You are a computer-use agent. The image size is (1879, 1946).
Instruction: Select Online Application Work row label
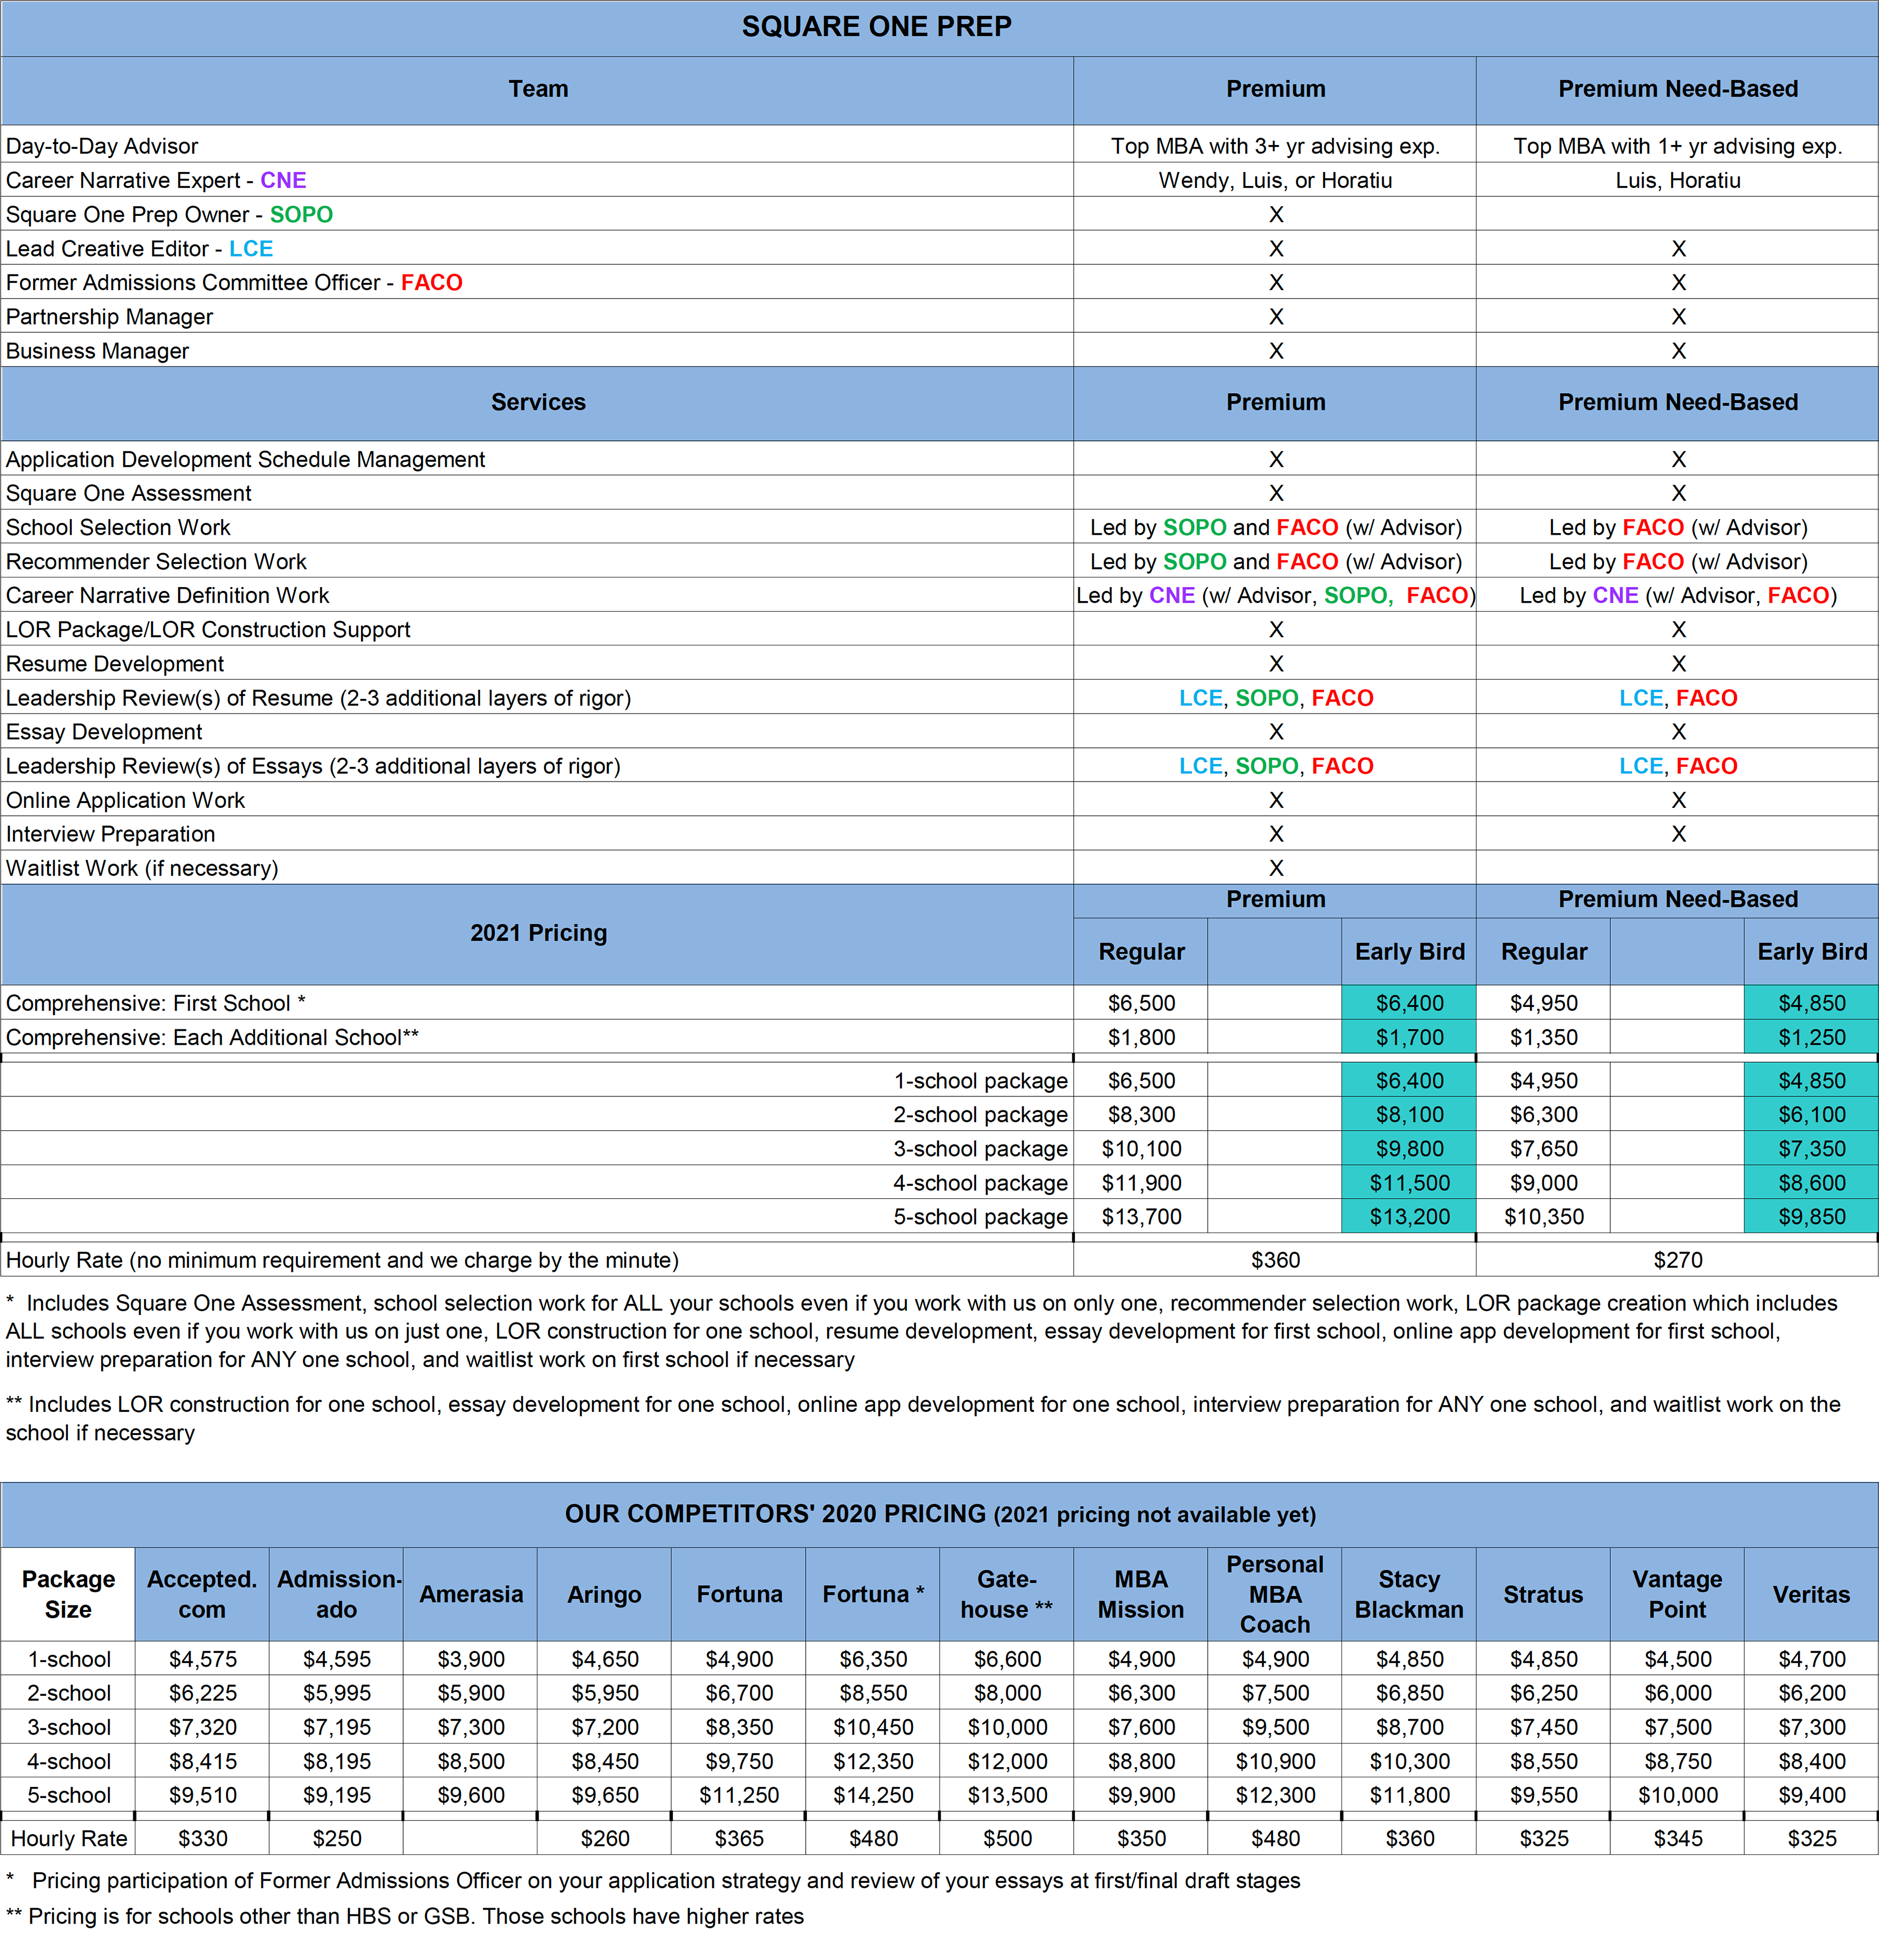[x=125, y=799]
